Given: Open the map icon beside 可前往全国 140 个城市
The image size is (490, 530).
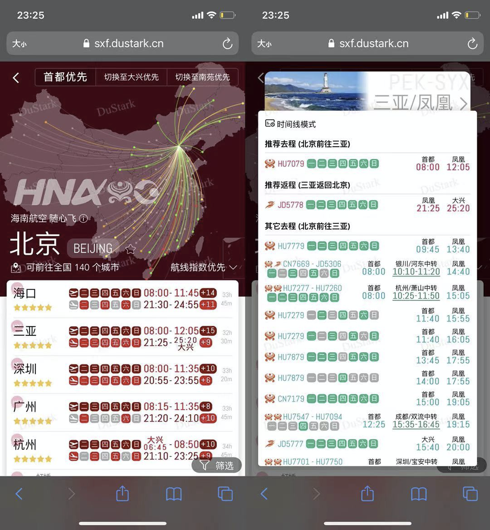Looking at the screenshot, I should pos(15,268).
